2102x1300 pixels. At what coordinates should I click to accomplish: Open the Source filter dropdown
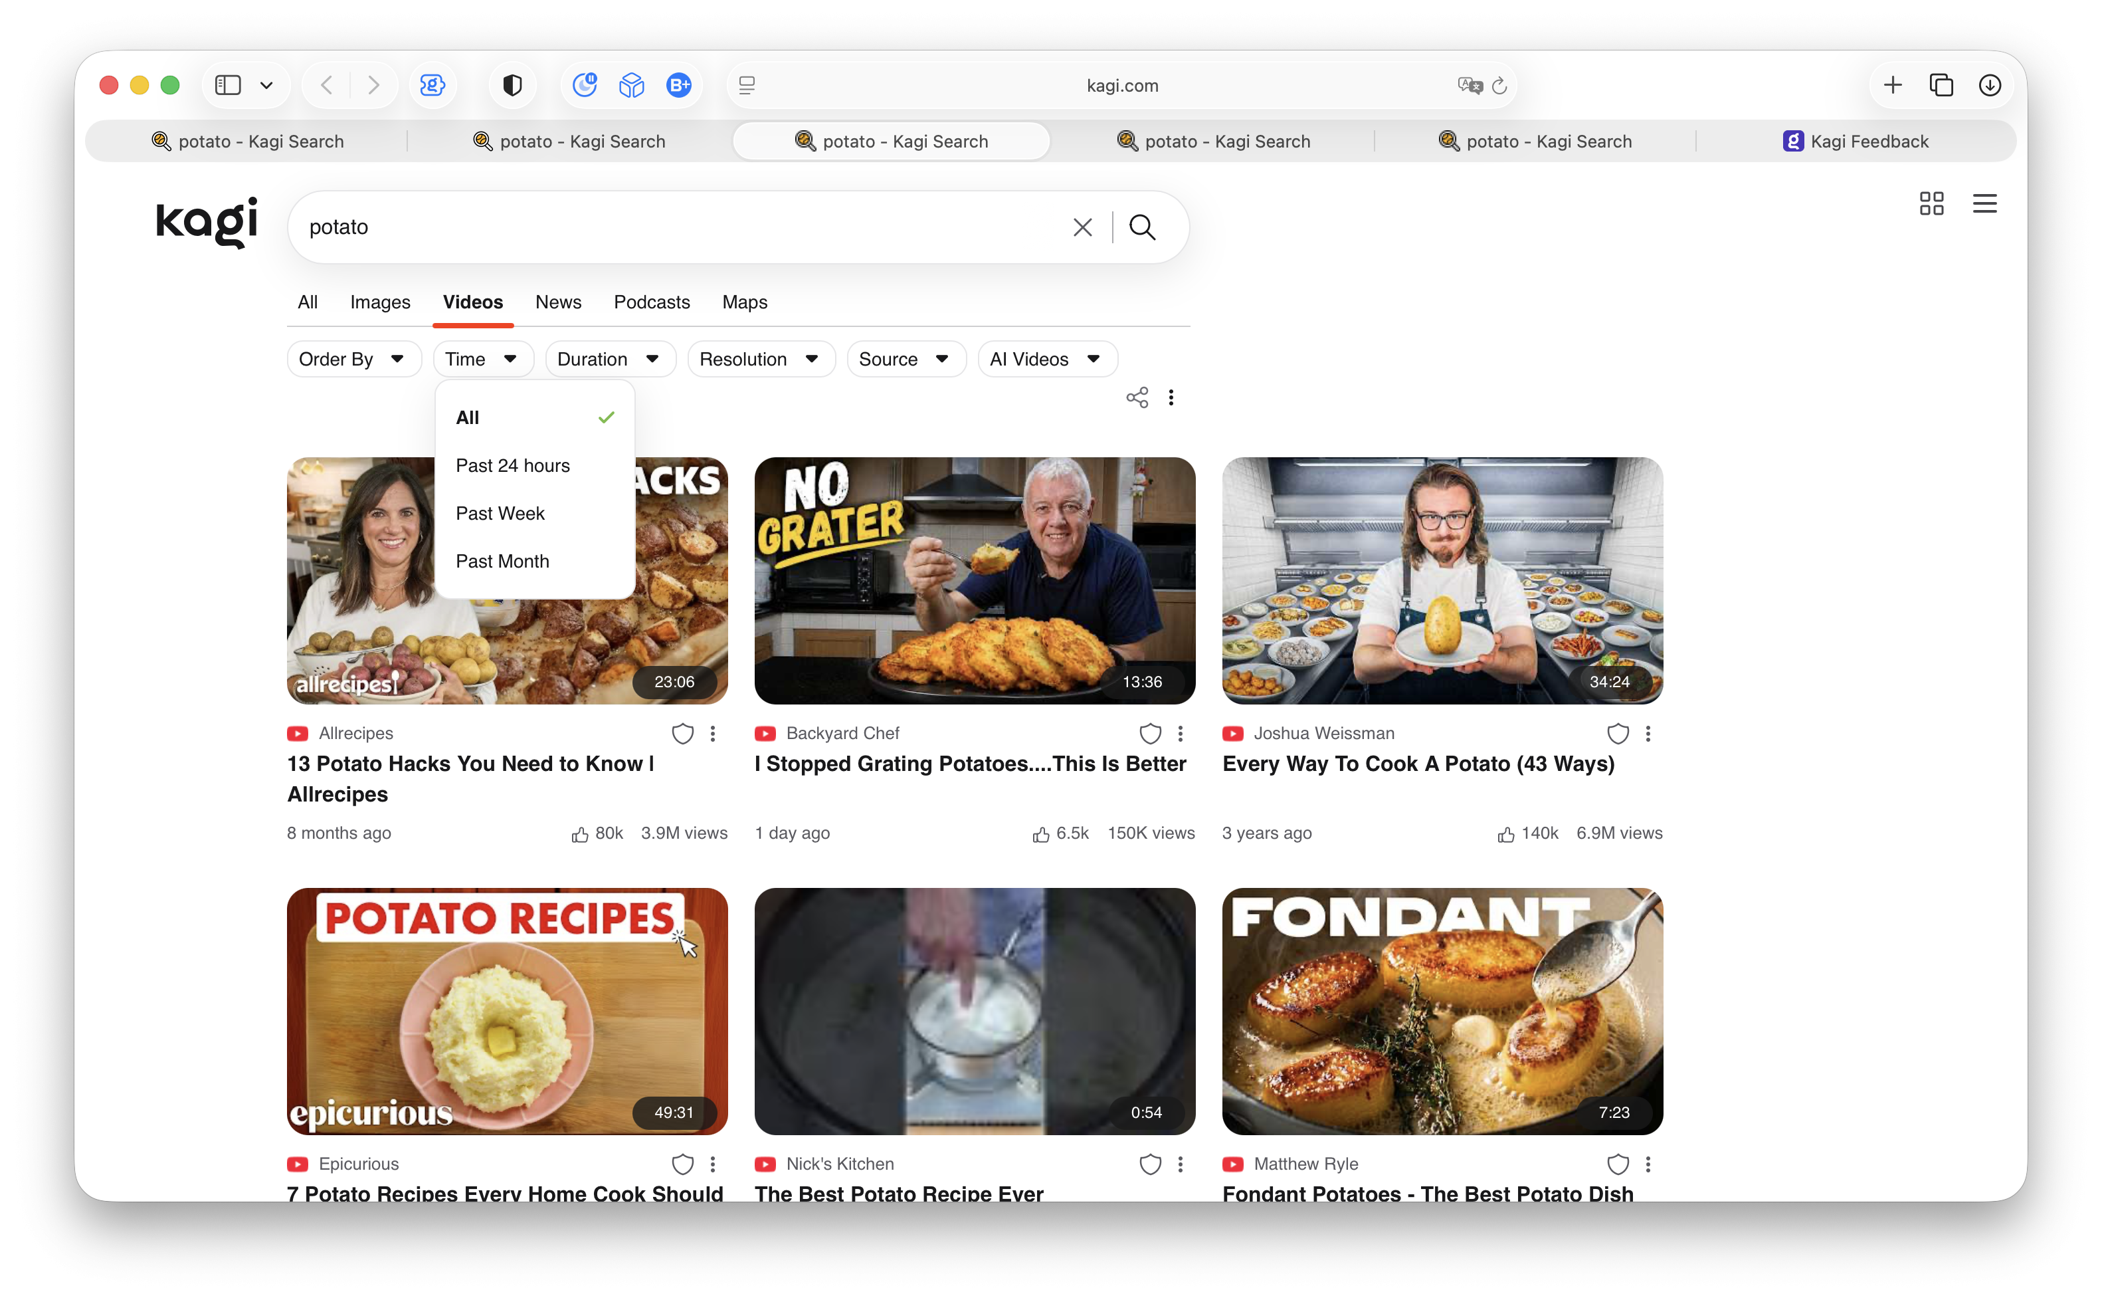pos(906,358)
